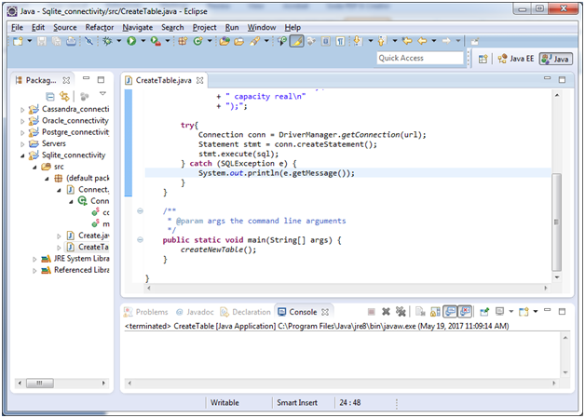
Task: Click Remove All Terminated Launches in Console
Action: click(x=401, y=312)
